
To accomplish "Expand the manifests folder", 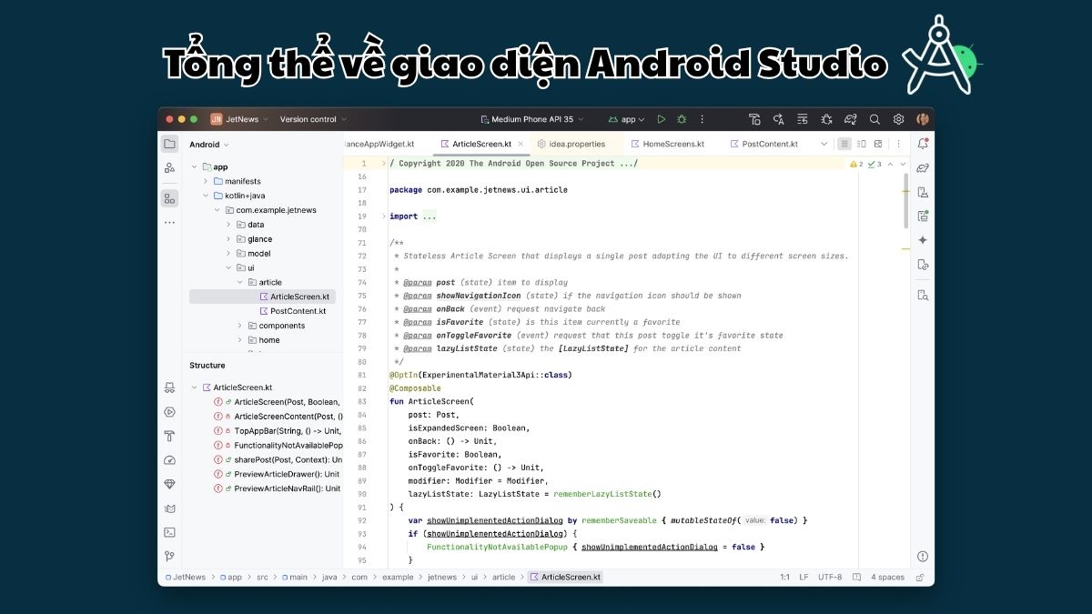I will [x=206, y=181].
